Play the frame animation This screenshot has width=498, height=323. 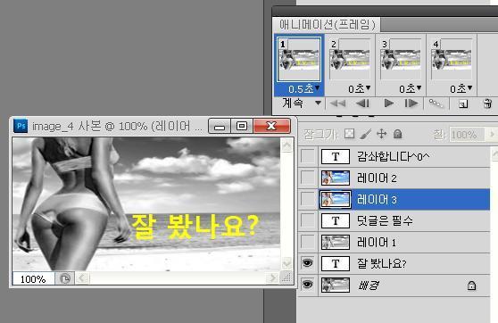[389, 104]
